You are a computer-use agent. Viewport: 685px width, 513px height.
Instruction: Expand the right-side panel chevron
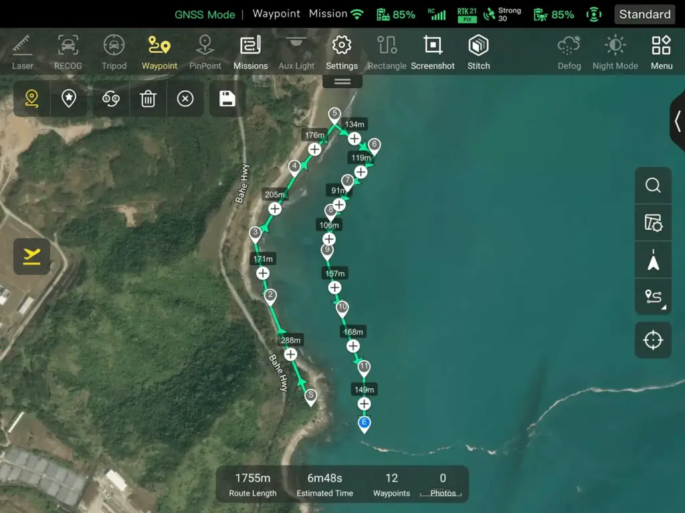click(677, 122)
